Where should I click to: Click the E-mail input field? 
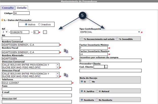pos(37,95)
